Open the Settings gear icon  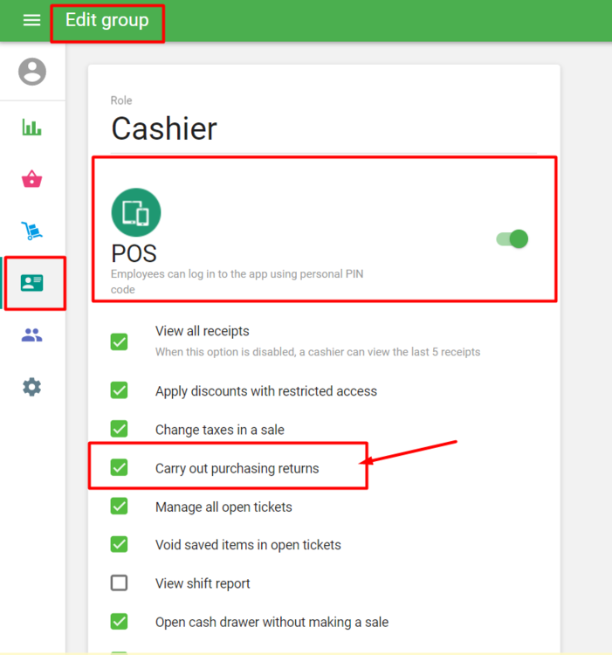(x=32, y=387)
